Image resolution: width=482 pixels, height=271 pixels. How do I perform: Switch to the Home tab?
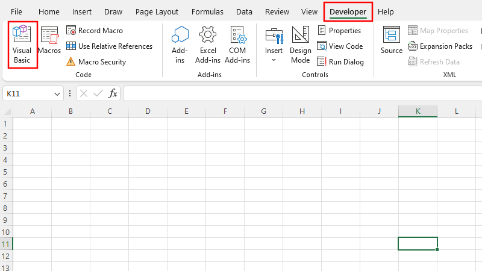coord(49,11)
